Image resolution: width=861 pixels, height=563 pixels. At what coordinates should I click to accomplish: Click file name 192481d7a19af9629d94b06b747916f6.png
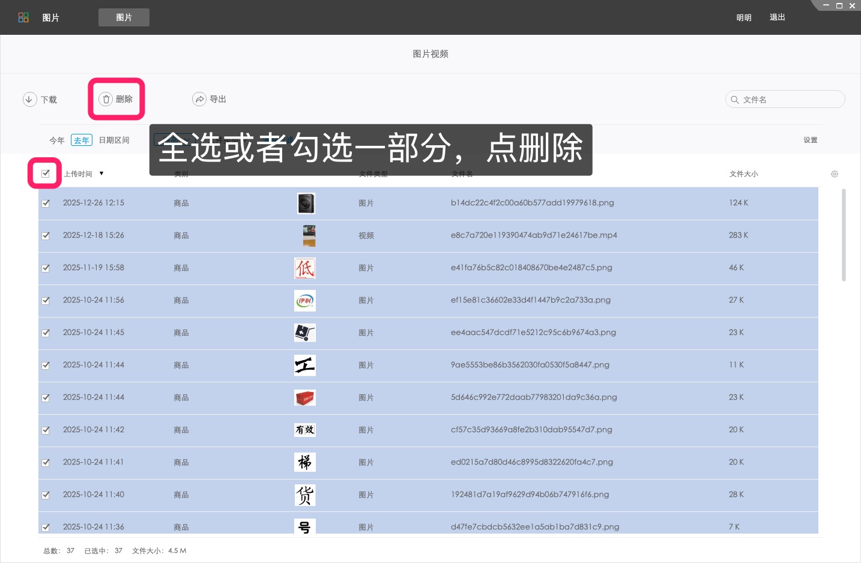click(530, 495)
